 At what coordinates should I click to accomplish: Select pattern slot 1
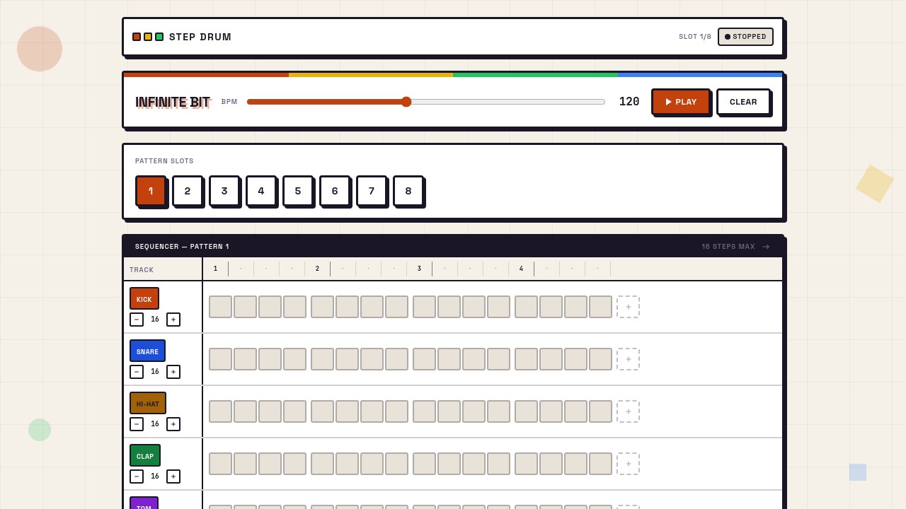[151, 191]
